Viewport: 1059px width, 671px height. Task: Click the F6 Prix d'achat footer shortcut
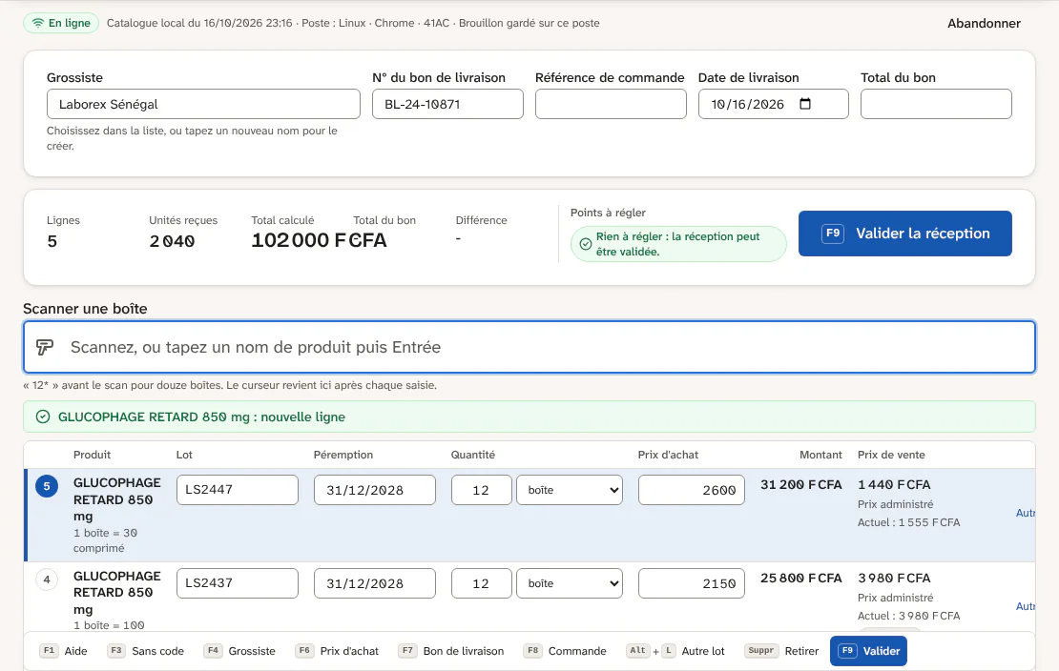[x=337, y=651]
